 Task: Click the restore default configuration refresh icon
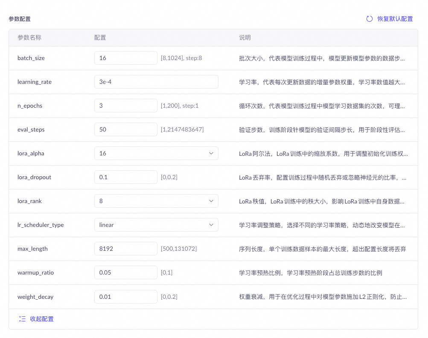(x=369, y=19)
